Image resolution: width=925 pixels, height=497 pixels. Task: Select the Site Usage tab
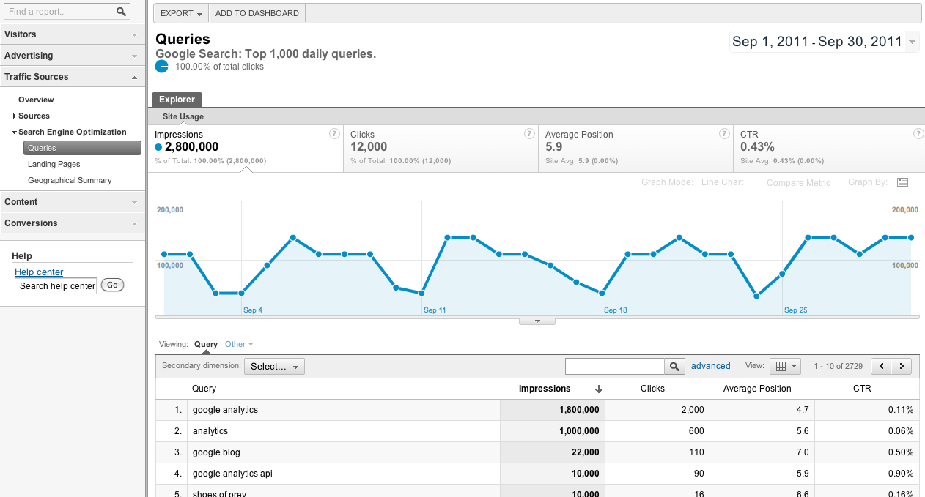pyautogui.click(x=183, y=116)
